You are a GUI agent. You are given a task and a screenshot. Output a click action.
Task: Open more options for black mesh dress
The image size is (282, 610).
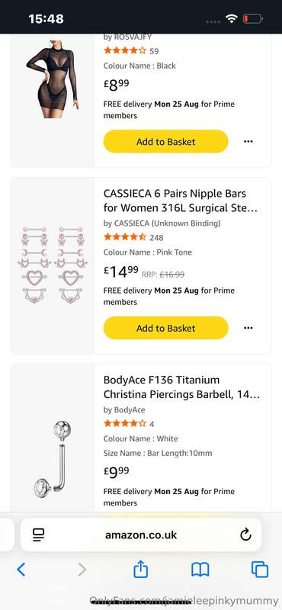pyautogui.click(x=248, y=141)
